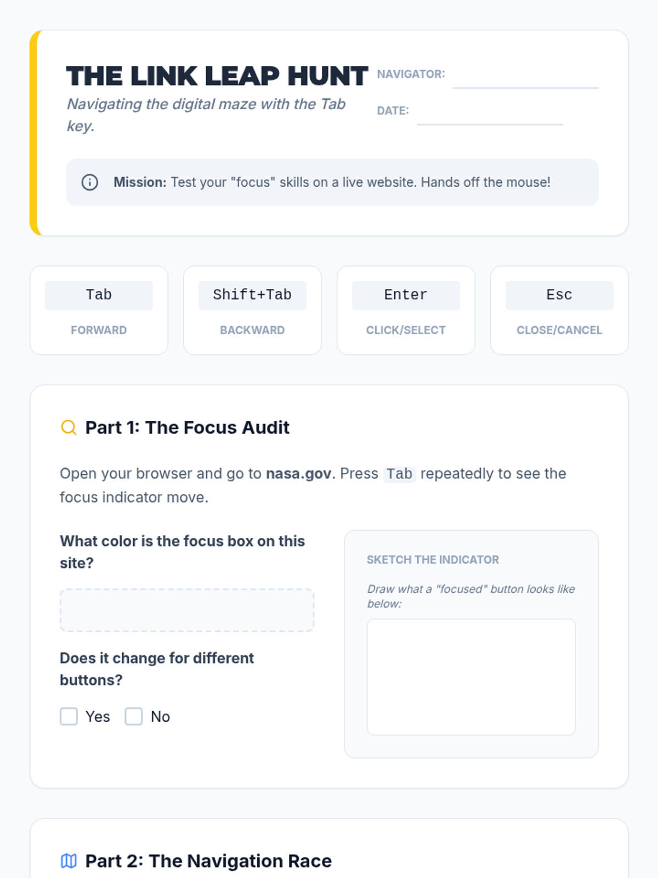Viewport: 658px width, 878px height.
Task: Click the Part 1: The Focus Audit heading
Action: [x=187, y=427]
